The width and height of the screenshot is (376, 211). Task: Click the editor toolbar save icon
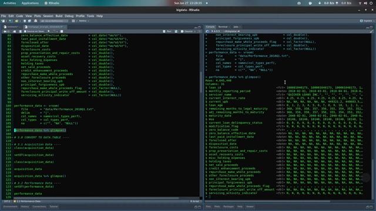tap(21, 31)
